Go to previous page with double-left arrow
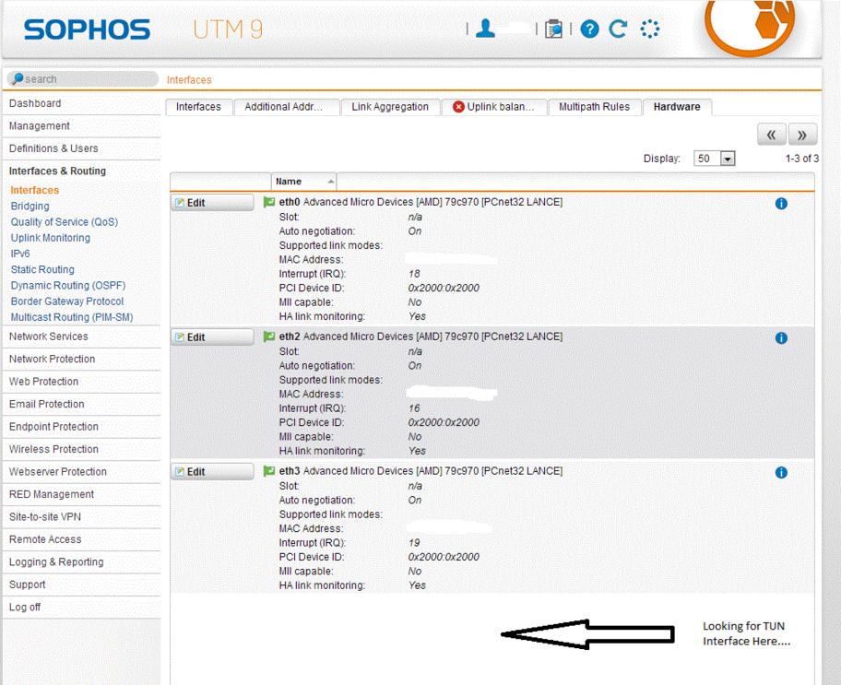Screen dimensions: 841x685 (771, 135)
